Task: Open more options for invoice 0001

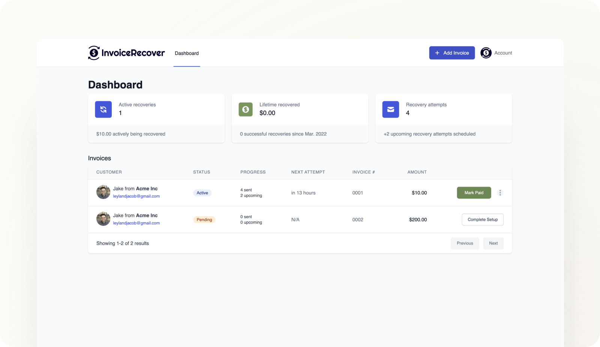Action: [500, 193]
